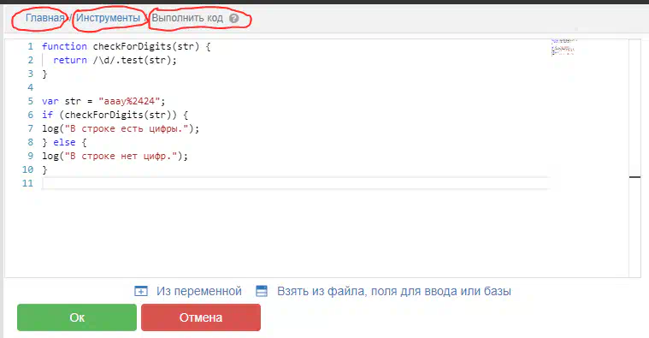
Task: Click line number 7 in the gutter
Action: [x=30, y=128]
